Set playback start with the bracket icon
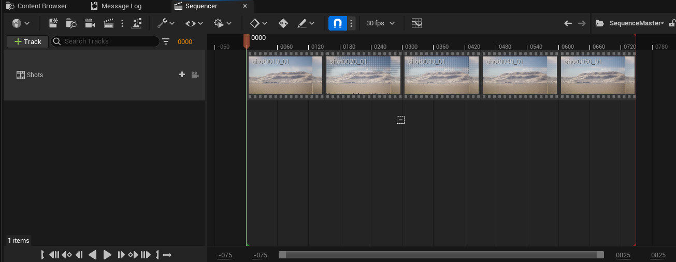Screen dimensions: 676x262 tap(44, 255)
